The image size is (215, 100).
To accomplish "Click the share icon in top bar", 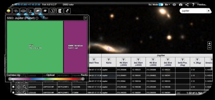I will tap(187, 5).
